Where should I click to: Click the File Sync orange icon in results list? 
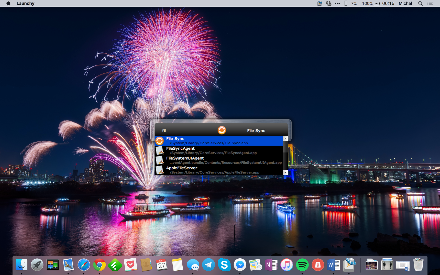[x=160, y=141]
